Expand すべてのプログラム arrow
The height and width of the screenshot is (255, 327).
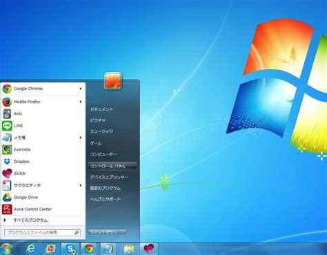coord(5,221)
